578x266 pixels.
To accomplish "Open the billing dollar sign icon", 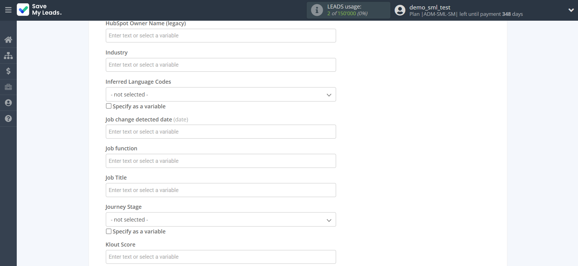I will (8, 71).
